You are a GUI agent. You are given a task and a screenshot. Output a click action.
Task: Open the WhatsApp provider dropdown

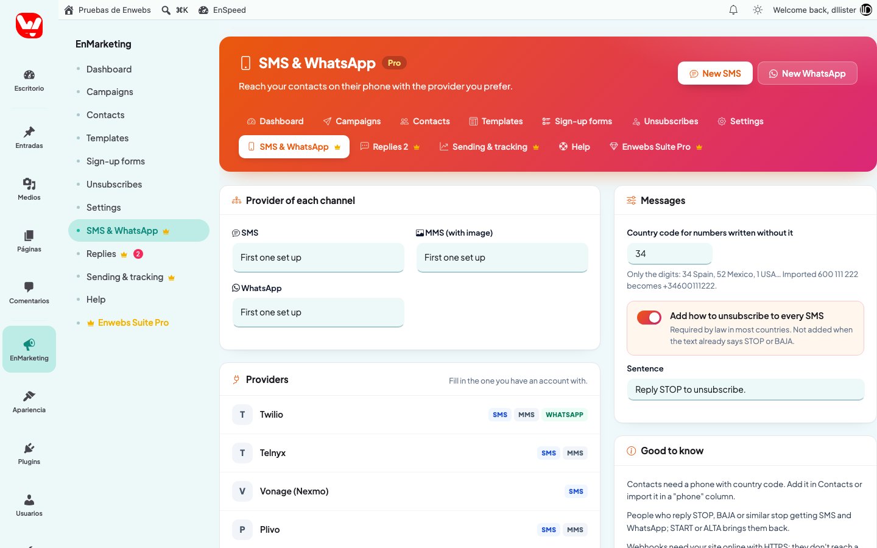pyautogui.click(x=319, y=312)
